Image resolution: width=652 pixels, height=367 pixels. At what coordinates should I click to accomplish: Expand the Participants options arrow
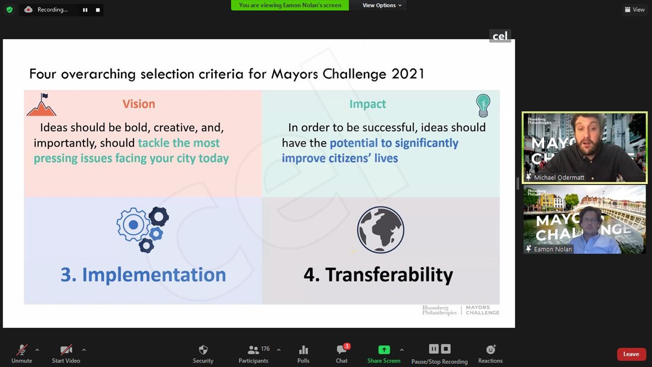click(278, 350)
